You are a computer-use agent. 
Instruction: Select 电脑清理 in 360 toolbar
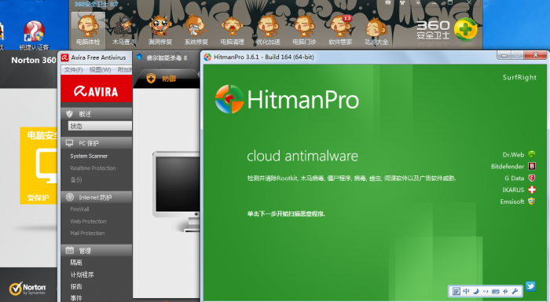tap(232, 30)
